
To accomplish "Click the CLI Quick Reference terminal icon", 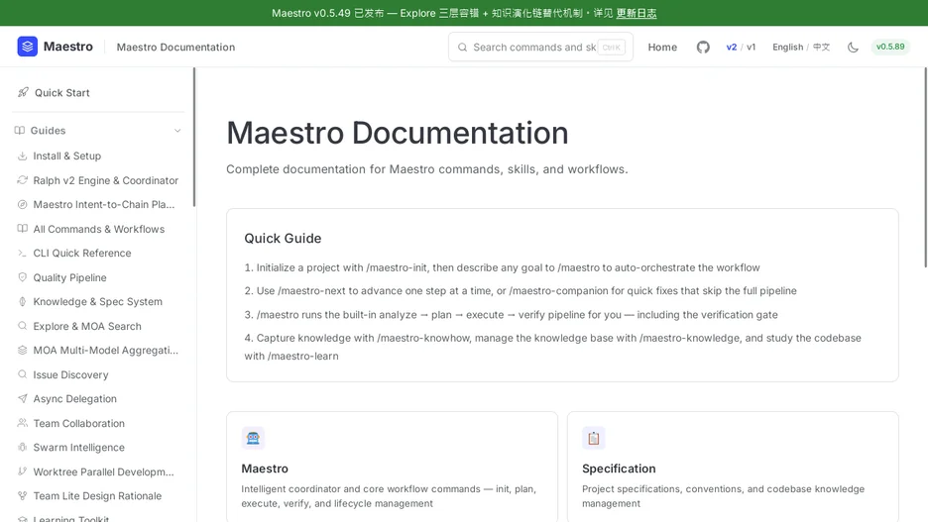I will [x=23, y=253].
